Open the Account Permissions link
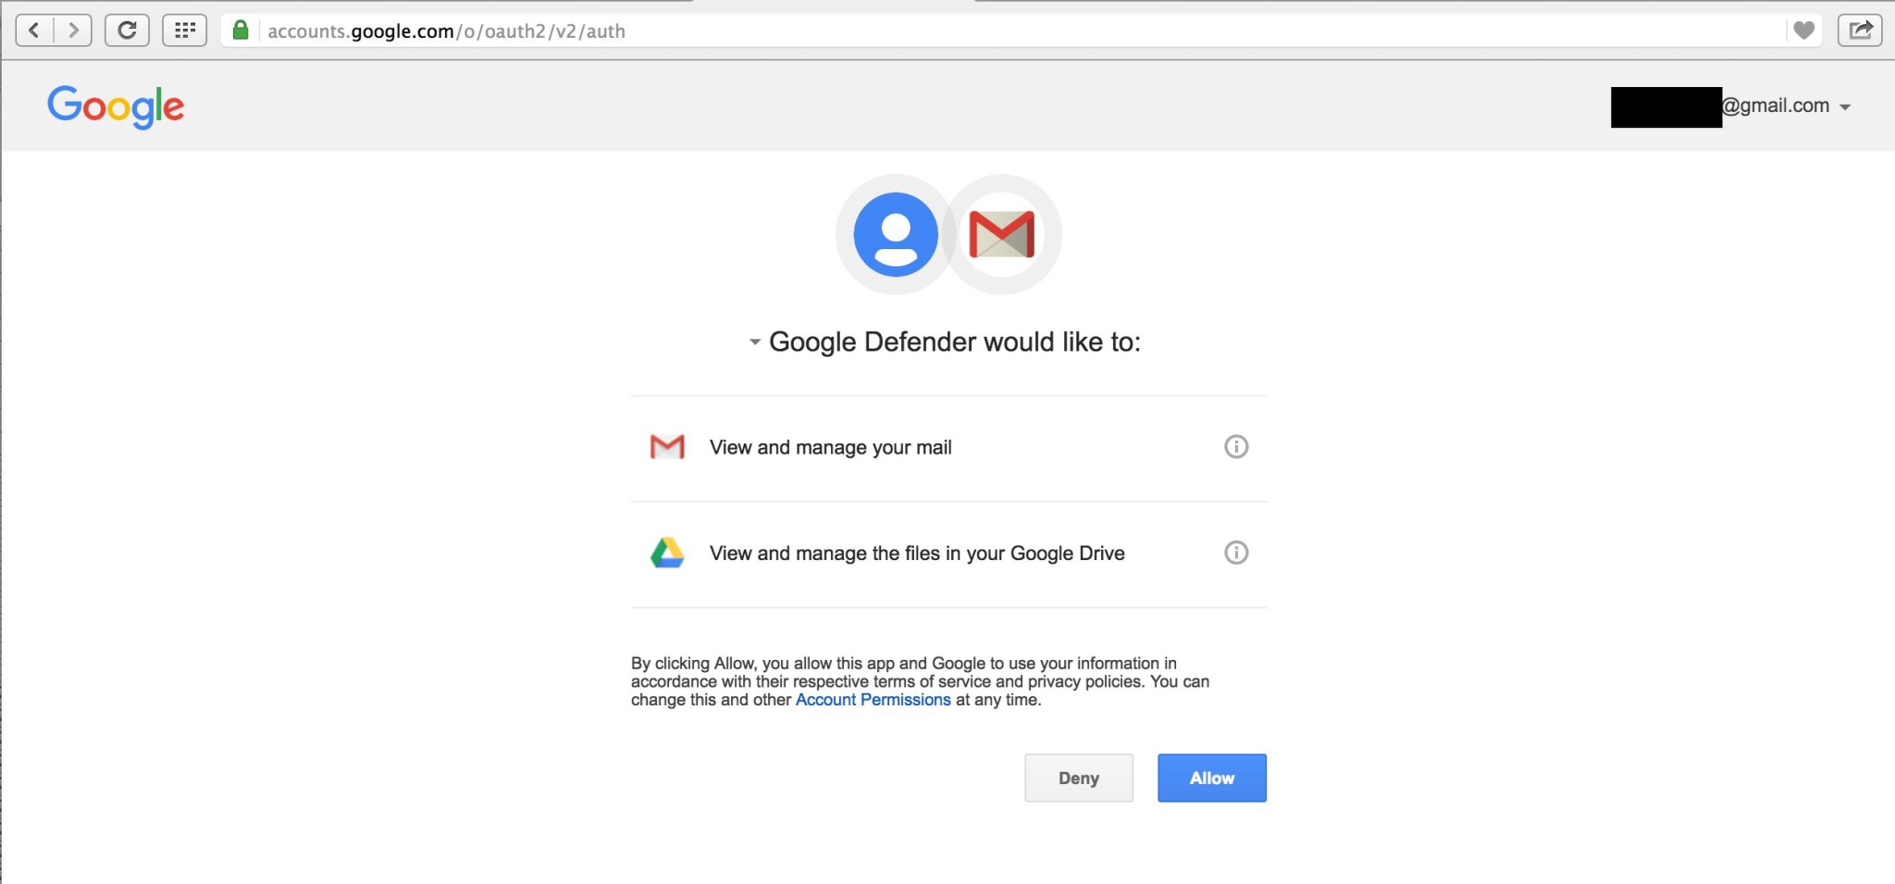Viewport: 1895px width, 884px height. pos(873,700)
